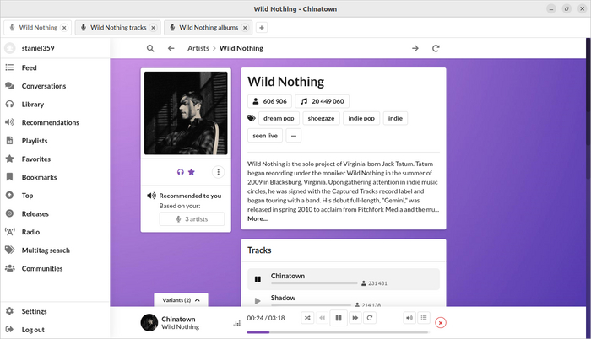Open the search icon in the top bar

pos(150,48)
